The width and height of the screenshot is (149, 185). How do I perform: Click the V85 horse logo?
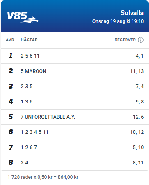pyautogui.click(x=23, y=17)
